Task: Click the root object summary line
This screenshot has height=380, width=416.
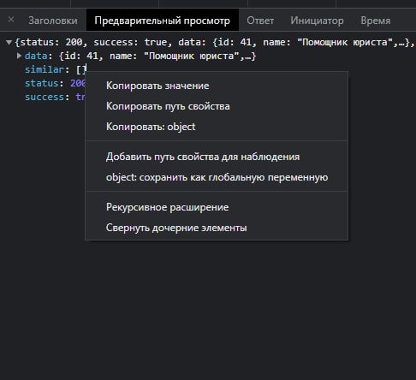Action: coord(214,42)
